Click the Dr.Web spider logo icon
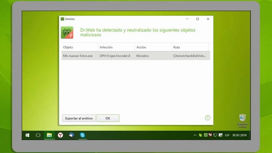 [x=67, y=33]
